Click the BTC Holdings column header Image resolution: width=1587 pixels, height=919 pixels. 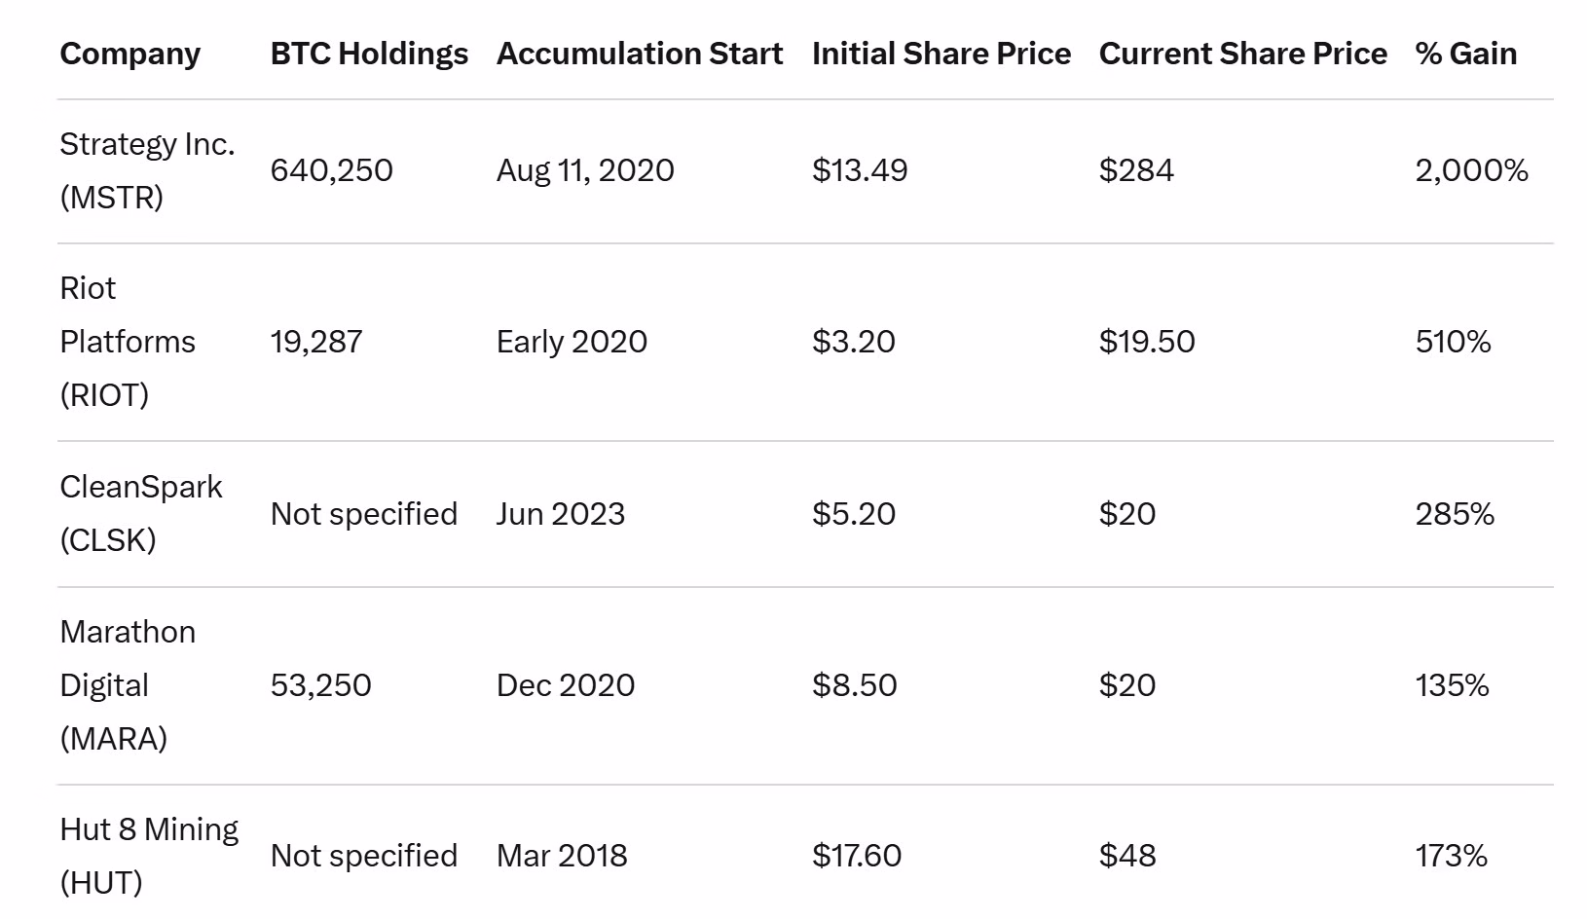[x=369, y=54]
